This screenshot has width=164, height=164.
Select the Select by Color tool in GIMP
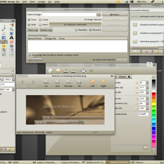tap(11, 25)
